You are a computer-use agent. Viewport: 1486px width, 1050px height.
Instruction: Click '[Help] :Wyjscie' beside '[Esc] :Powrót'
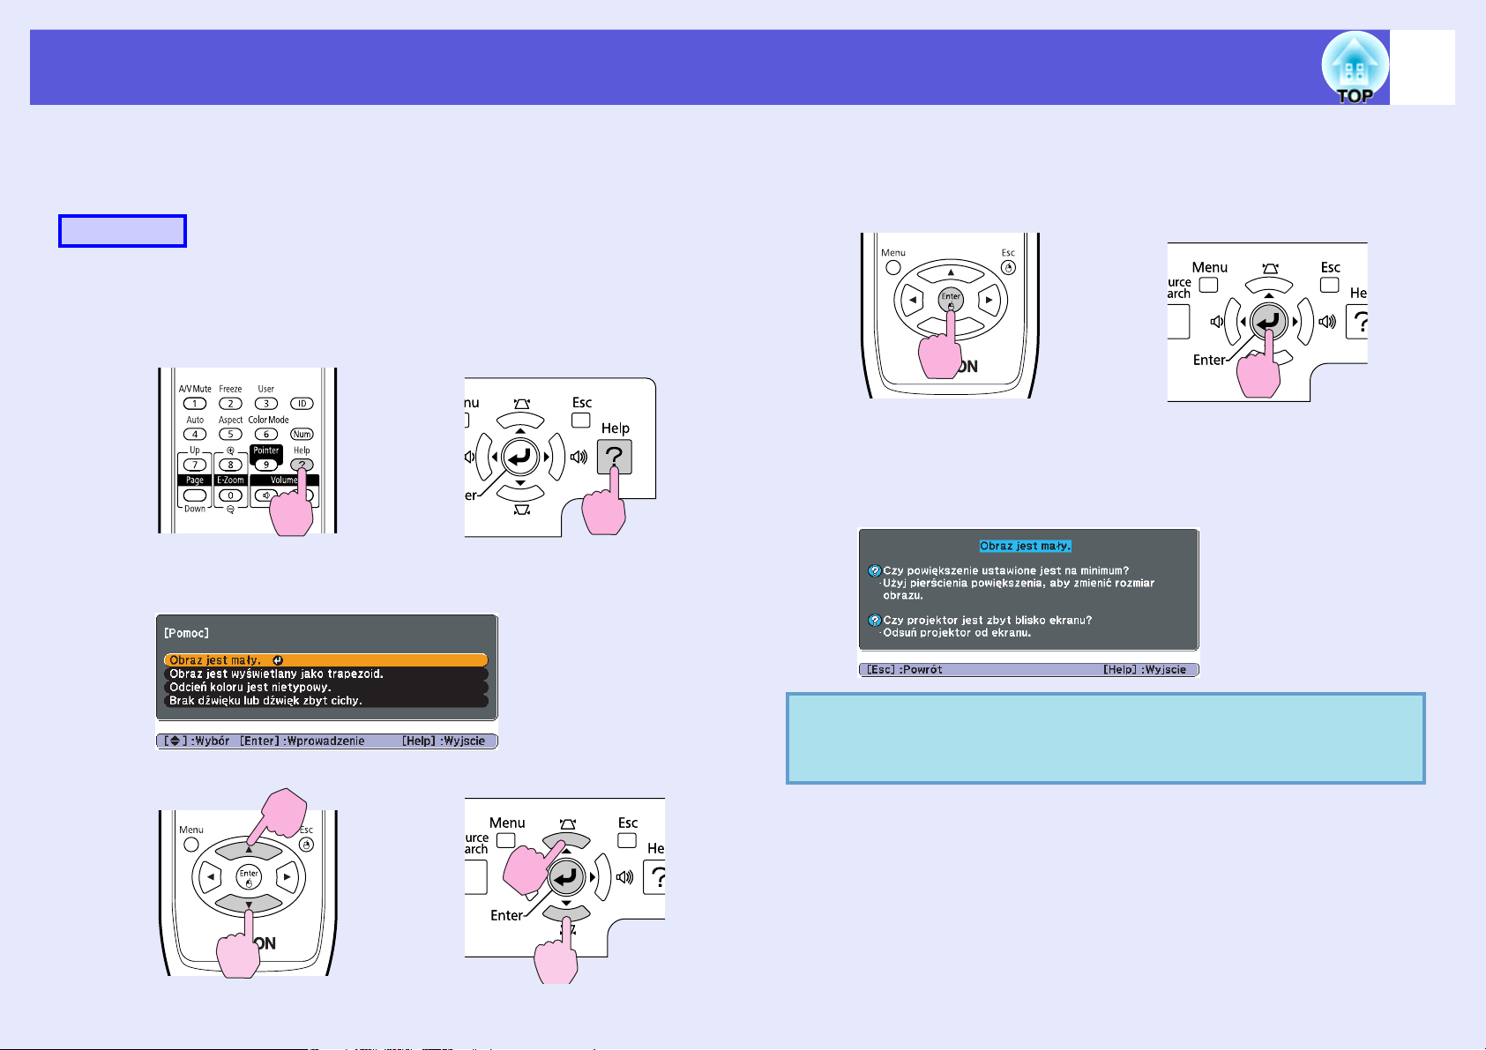tap(1145, 670)
